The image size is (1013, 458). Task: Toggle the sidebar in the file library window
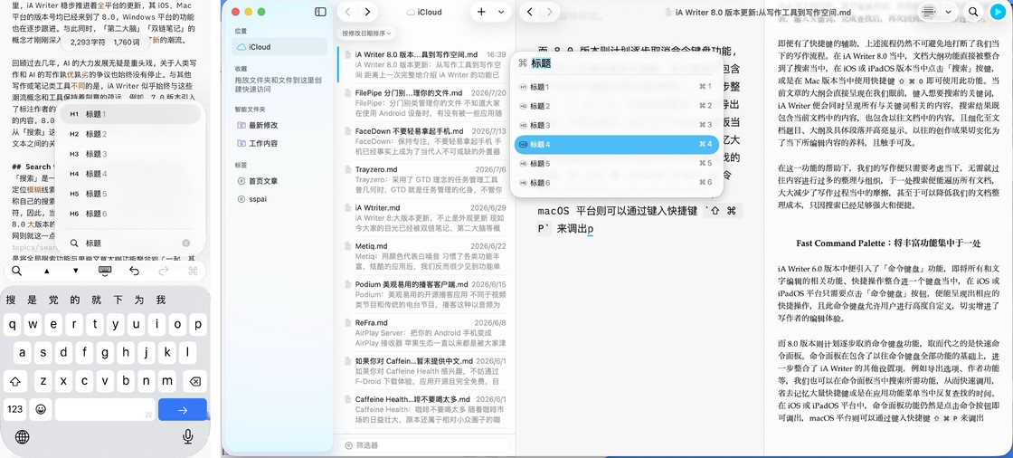(320, 12)
